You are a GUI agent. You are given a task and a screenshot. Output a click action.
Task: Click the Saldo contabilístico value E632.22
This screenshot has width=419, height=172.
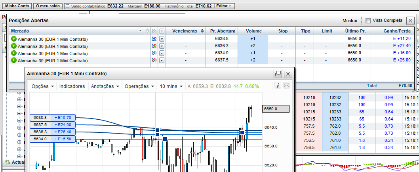click(115, 6)
